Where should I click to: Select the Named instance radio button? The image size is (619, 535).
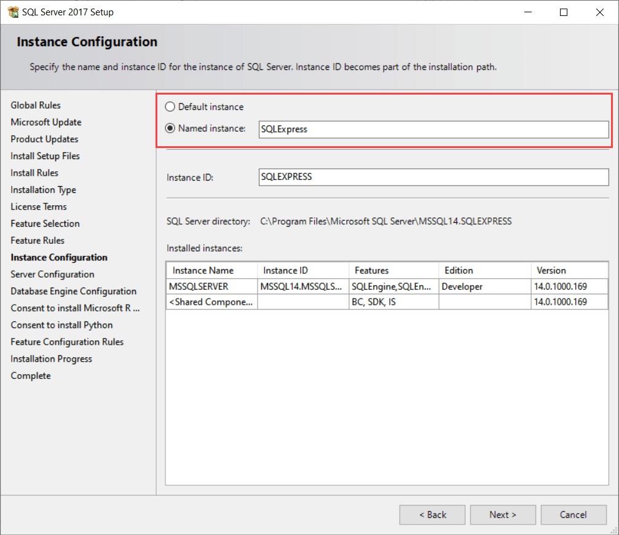click(170, 128)
